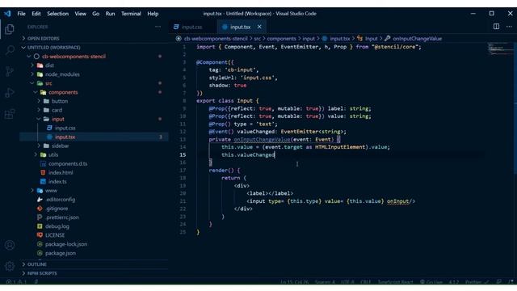Screen dimensions: 517x291
Task: Click the Ln 15, Col 26 status indicator
Action: pyautogui.click(x=294, y=282)
